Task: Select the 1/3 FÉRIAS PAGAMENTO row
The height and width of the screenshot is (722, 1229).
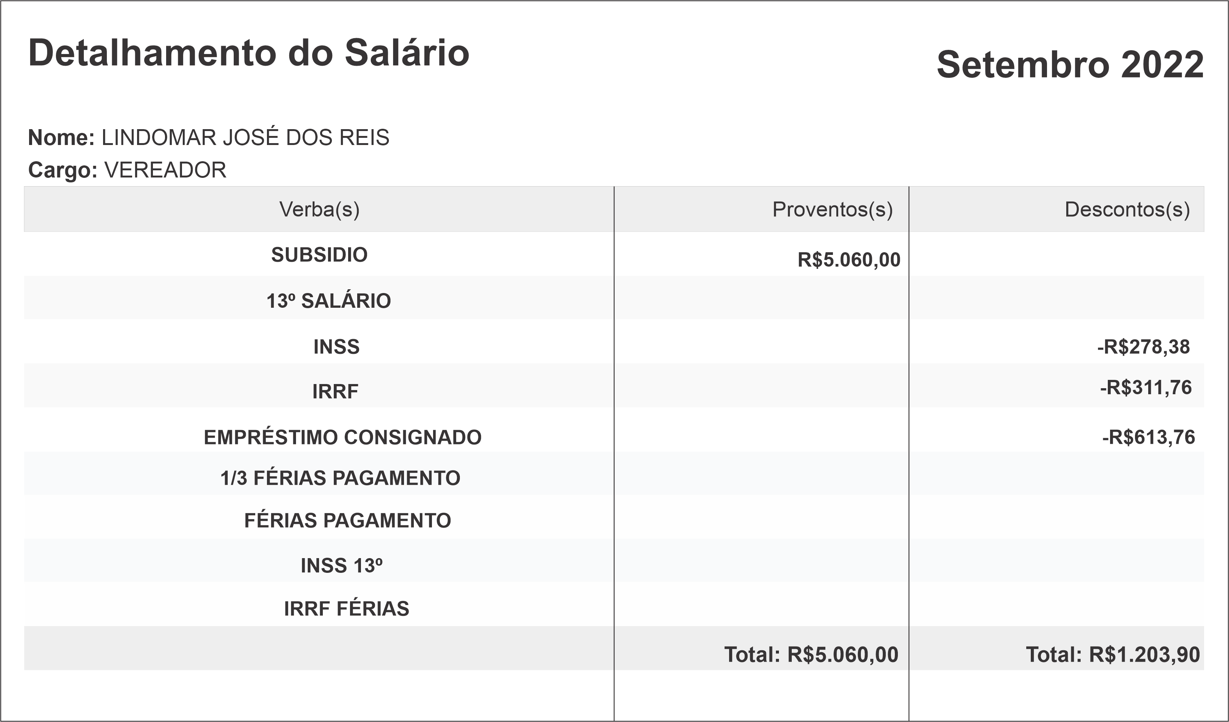Action: point(341,478)
